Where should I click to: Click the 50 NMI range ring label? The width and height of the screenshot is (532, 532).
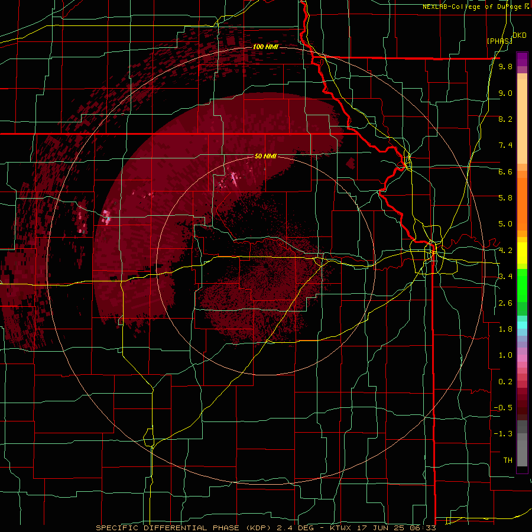pos(265,156)
